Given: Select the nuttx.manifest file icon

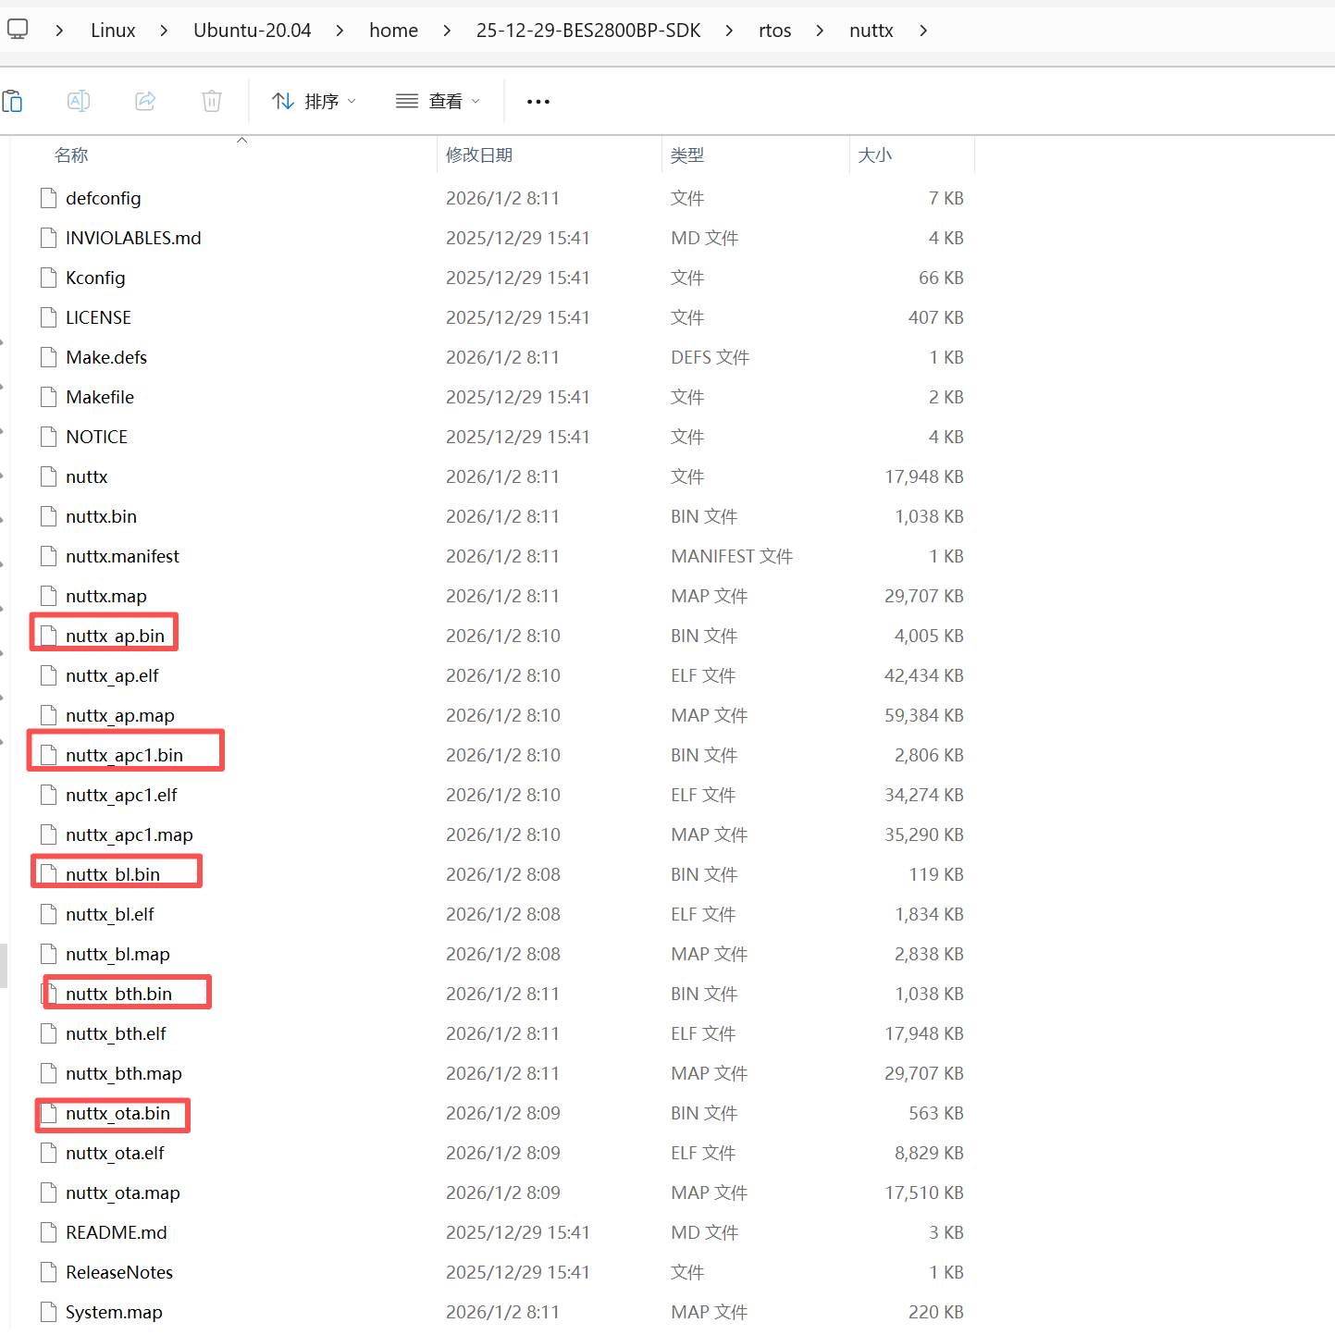Looking at the screenshot, I should tap(49, 556).
